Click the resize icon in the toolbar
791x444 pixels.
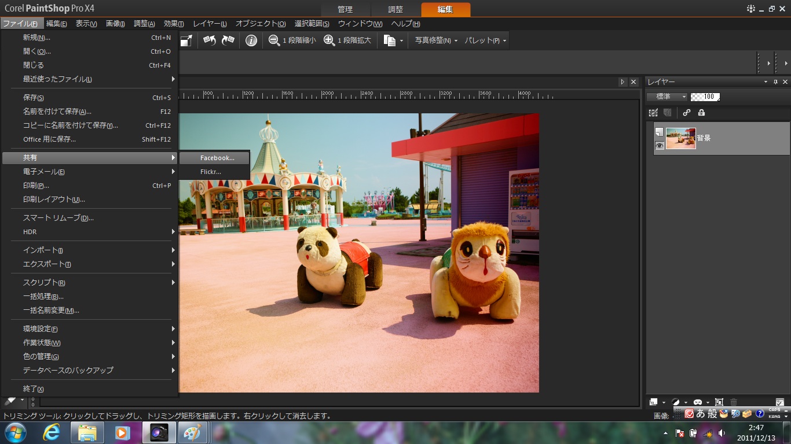[x=186, y=40]
